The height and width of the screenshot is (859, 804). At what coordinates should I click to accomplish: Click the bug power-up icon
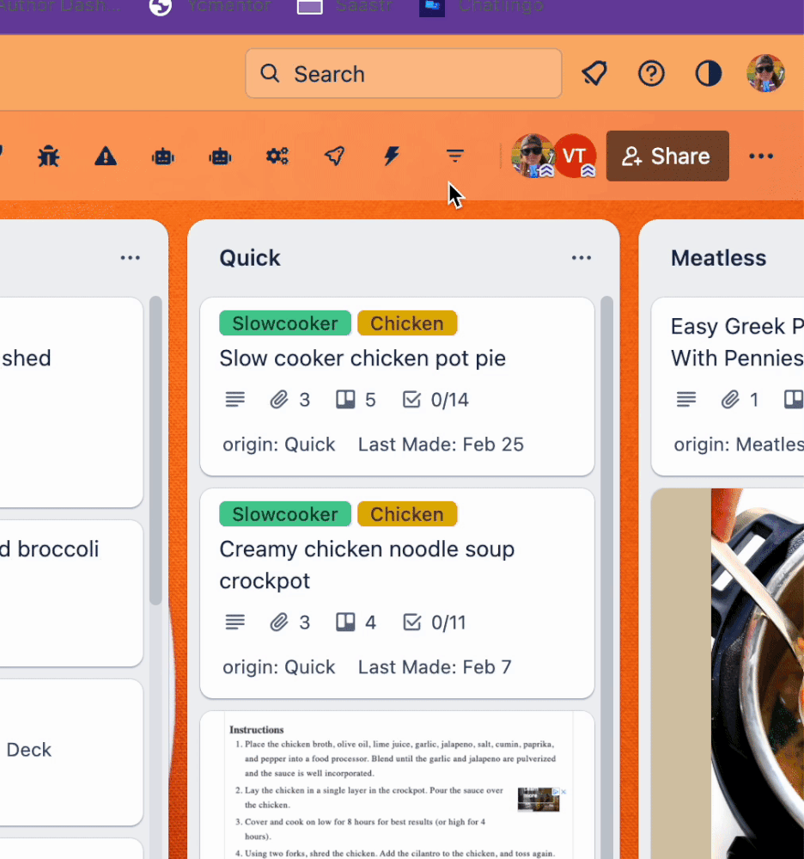(49, 156)
